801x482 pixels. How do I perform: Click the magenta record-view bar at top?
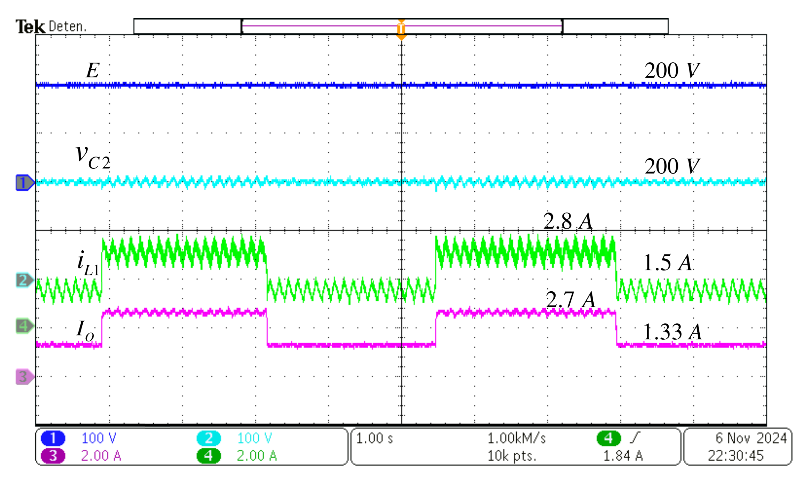click(402, 26)
